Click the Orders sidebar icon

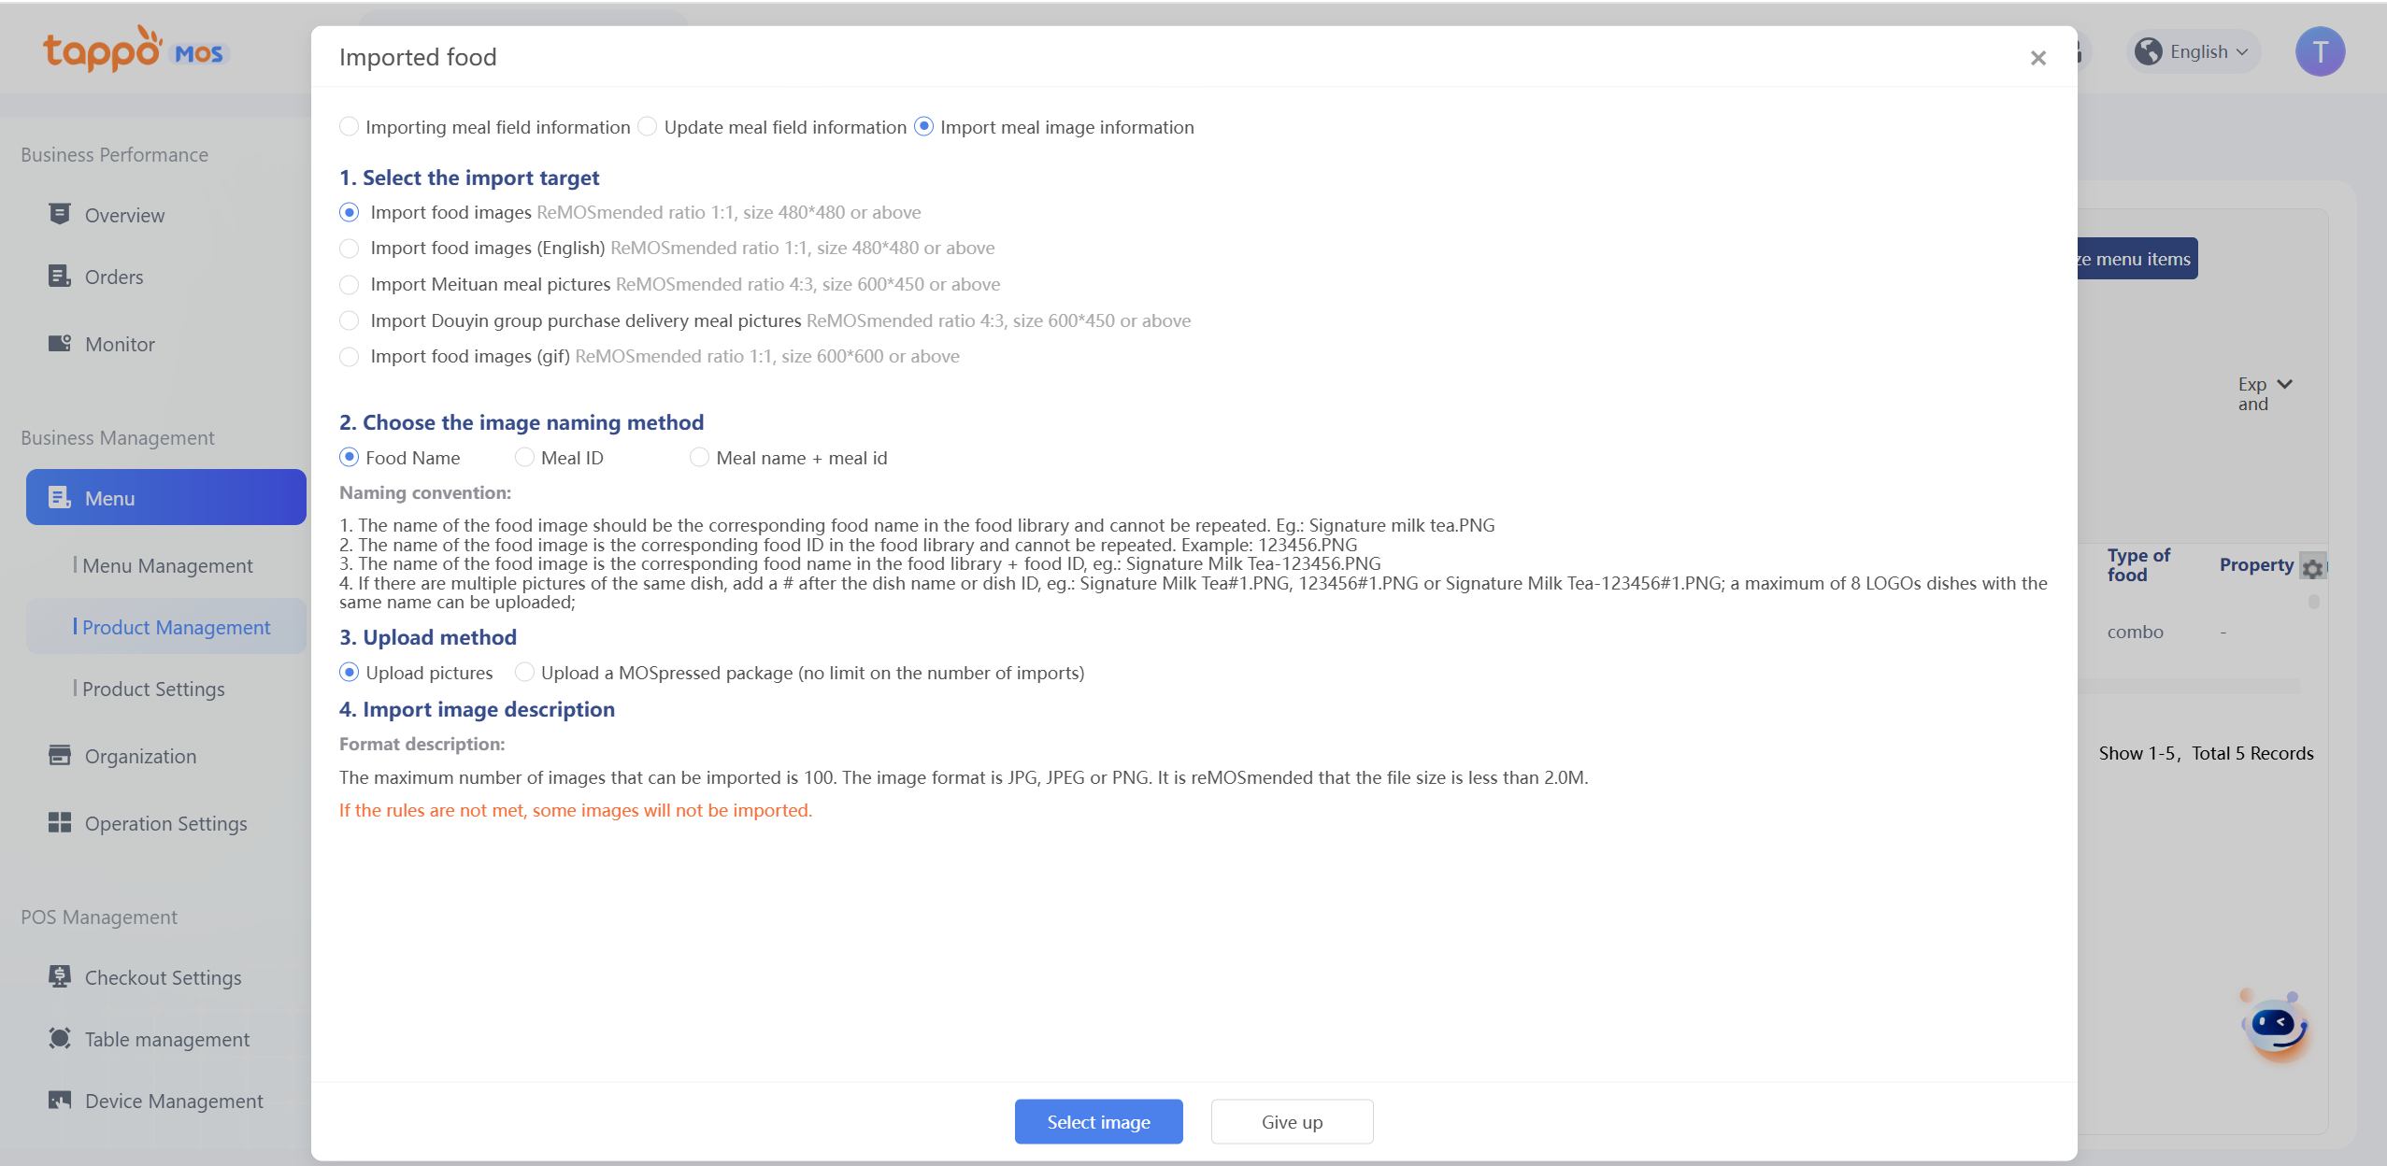pos(60,276)
